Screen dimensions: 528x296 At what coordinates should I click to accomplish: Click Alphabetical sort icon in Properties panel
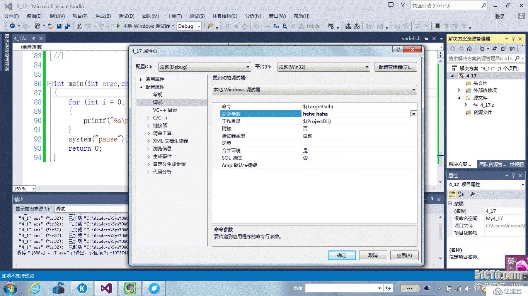461,194
